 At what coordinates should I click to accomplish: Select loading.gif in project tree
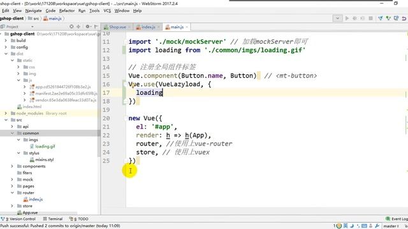coord(43,146)
